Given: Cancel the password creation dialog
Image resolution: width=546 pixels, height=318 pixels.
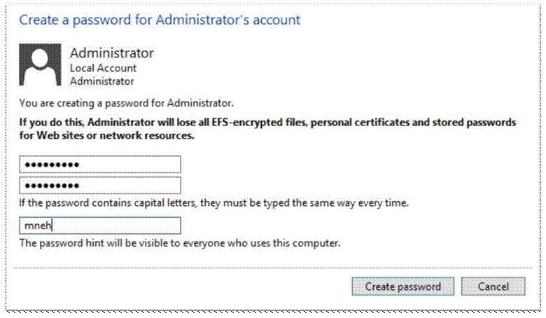Looking at the screenshot, I should (x=493, y=286).
